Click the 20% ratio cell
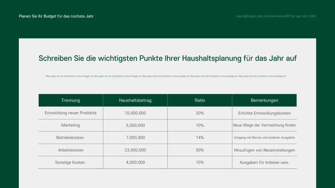Image resolution: width=335 pixels, height=188 pixels. point(200,113)
